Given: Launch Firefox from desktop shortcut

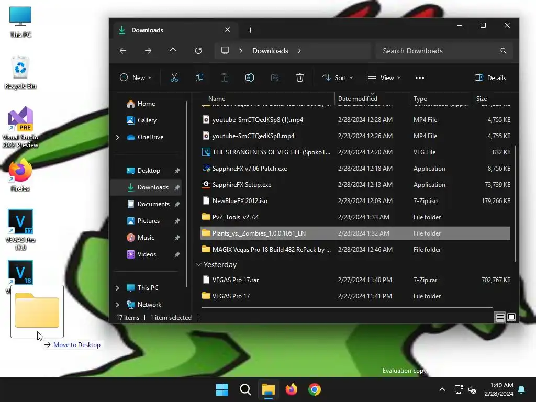Looking at the screenshot, I should pos(20,175).
